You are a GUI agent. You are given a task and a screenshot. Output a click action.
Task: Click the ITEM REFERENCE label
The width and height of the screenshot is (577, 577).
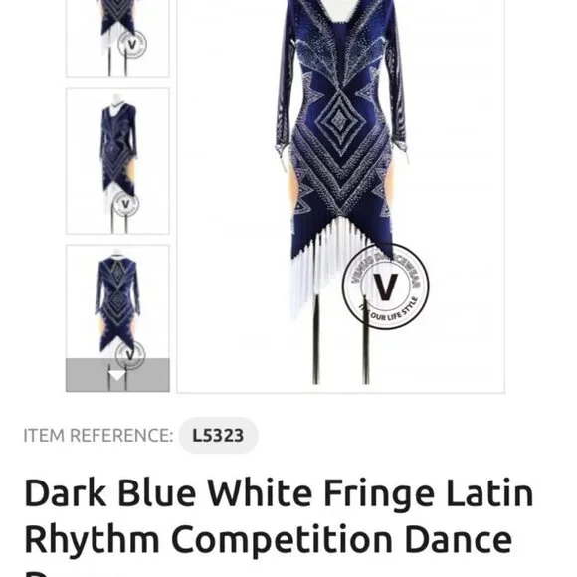(98, 436)
